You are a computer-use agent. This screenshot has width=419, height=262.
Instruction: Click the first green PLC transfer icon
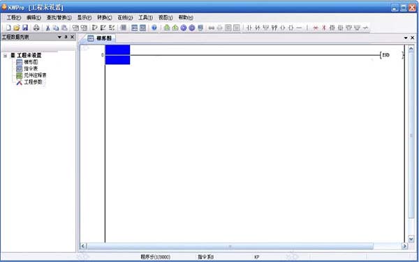167,28
